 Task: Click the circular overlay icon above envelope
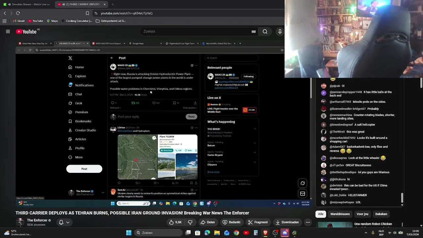tap(302, 183)
